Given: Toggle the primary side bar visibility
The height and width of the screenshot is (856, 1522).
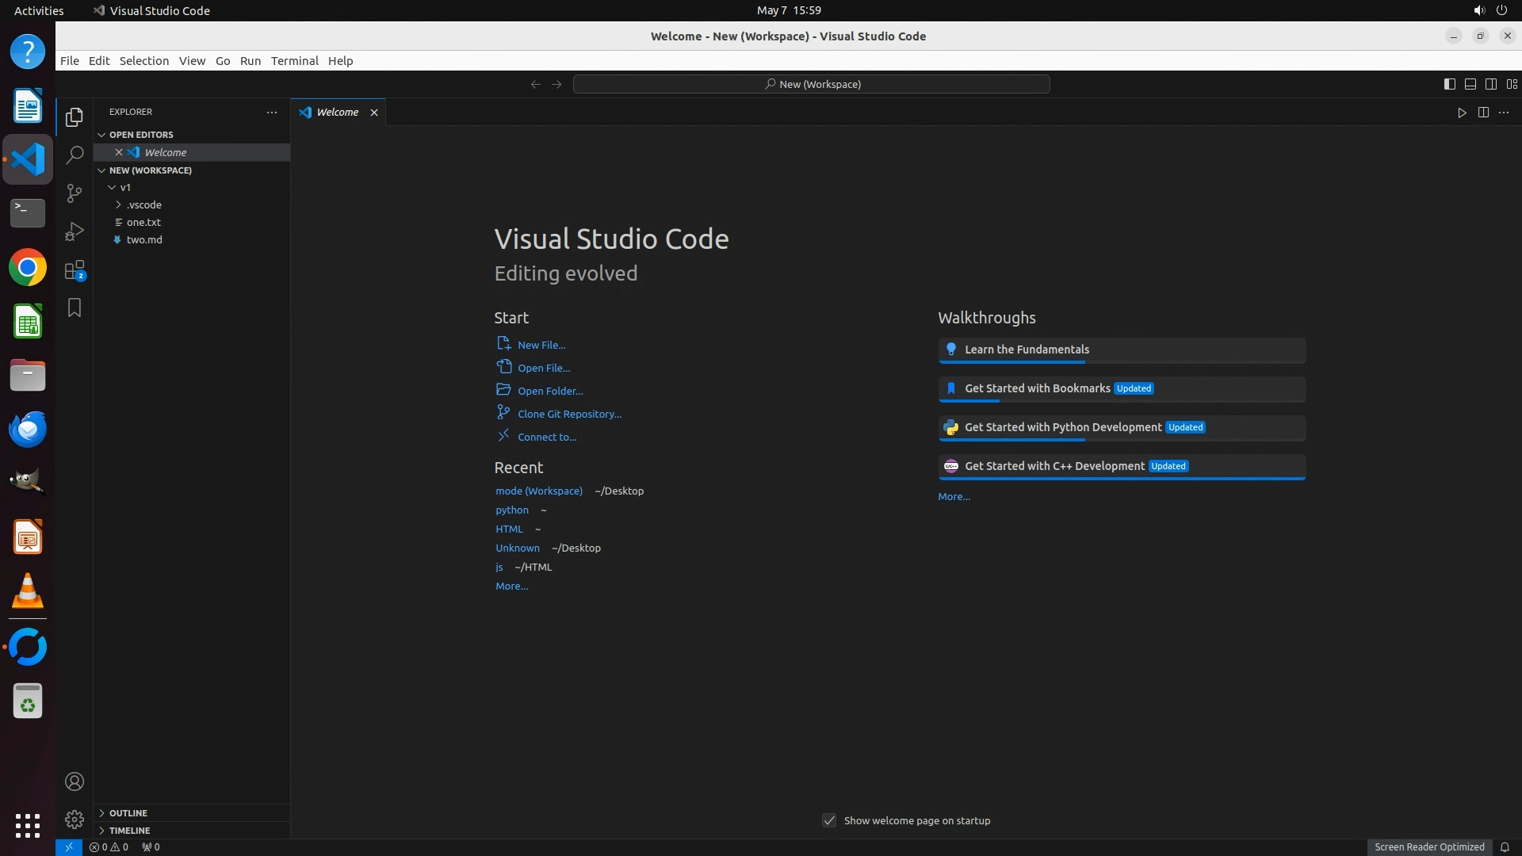Looking at the screenshot, I should (1449, 84).
